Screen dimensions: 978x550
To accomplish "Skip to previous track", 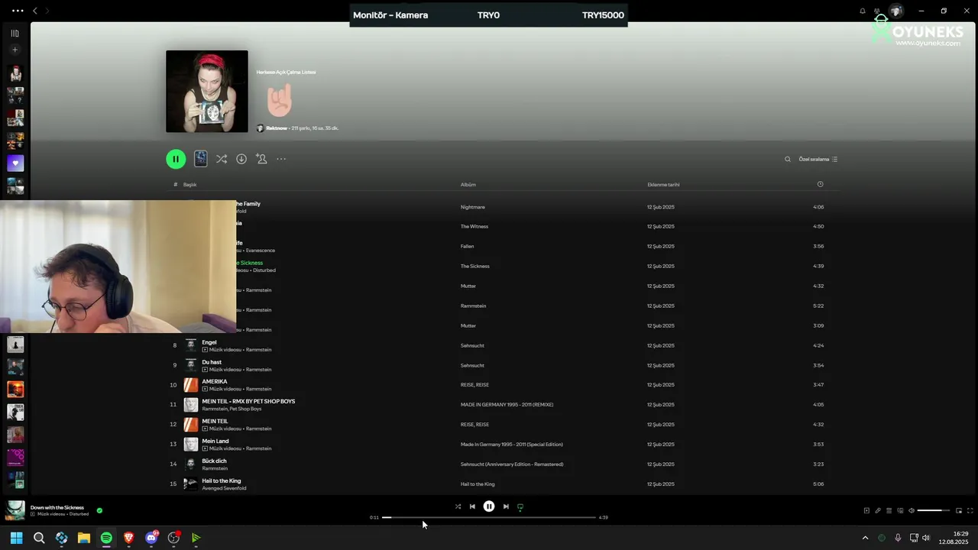I will click(x=472, y=506).
